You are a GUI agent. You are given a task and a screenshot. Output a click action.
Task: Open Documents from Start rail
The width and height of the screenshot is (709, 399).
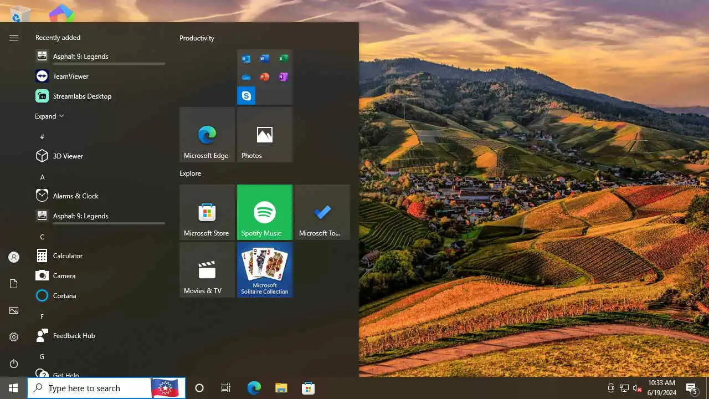[14, 284]
